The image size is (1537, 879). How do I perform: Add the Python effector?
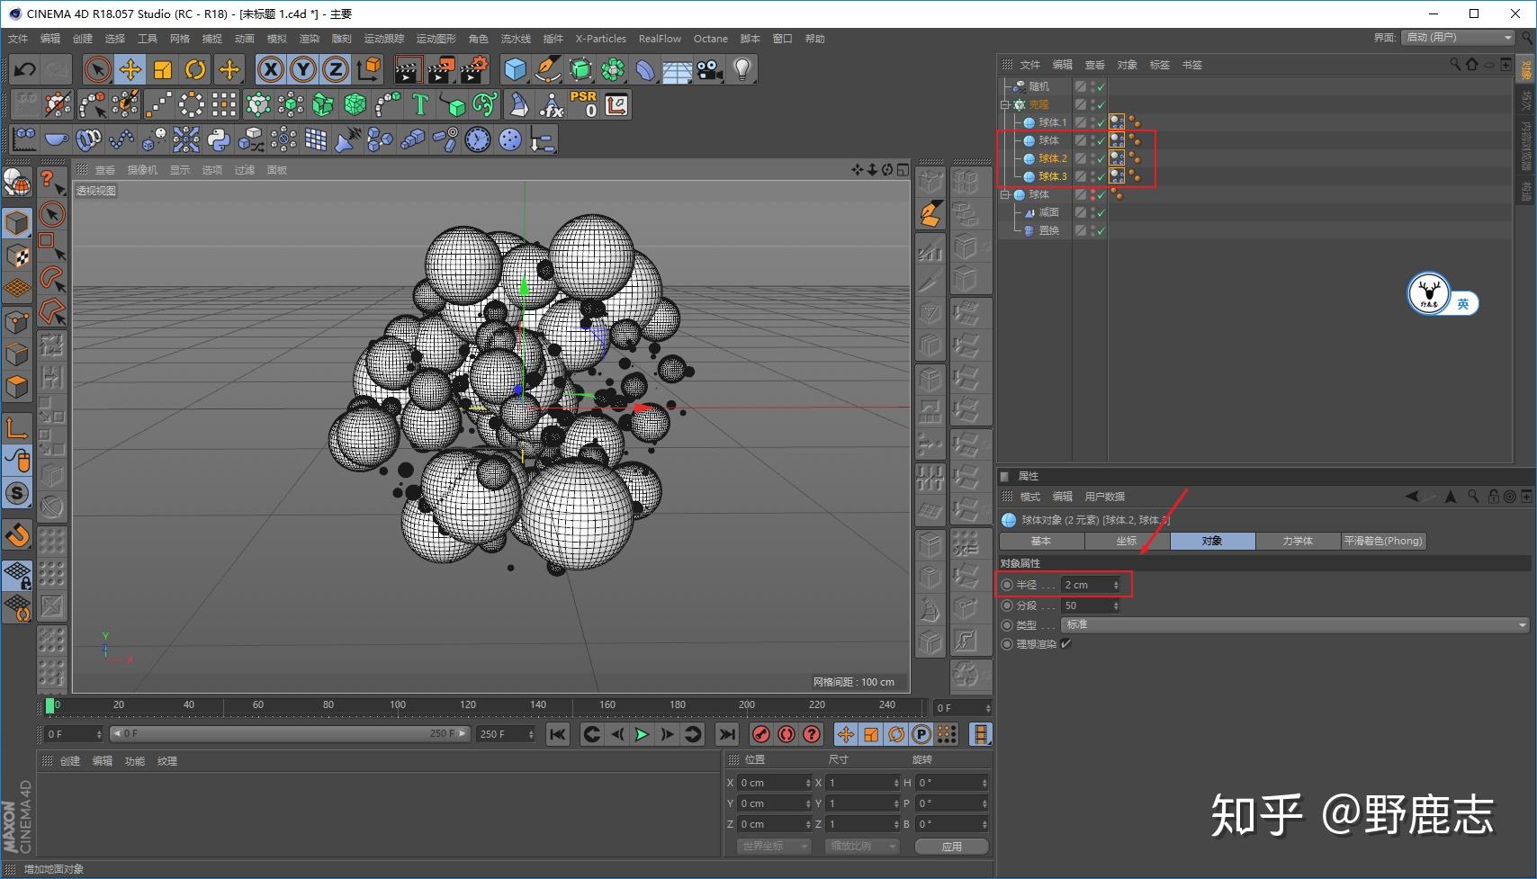click(219, 139)
